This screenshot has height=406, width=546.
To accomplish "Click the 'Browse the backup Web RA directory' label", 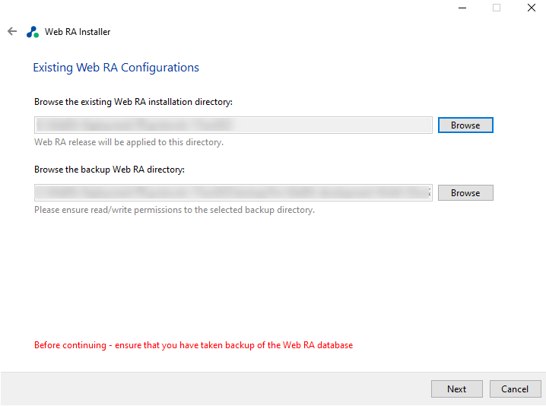I will [110, 170].
